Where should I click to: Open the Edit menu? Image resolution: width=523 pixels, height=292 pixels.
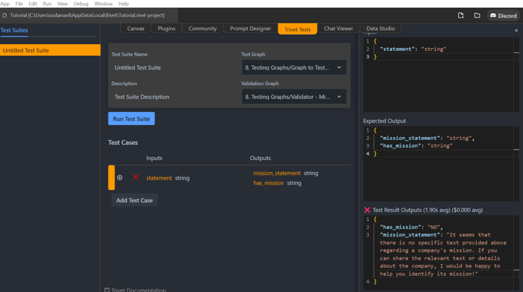[32, 3]
